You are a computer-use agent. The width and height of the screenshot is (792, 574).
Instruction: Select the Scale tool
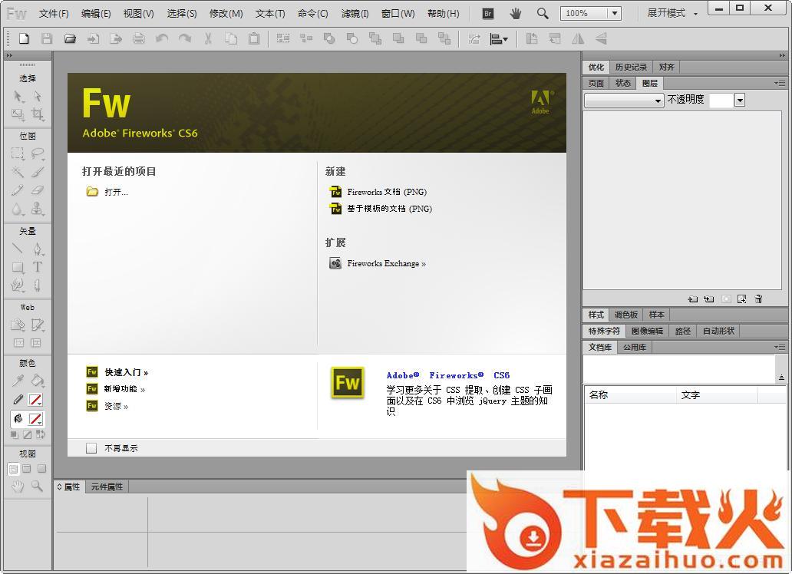pos(18,114)
